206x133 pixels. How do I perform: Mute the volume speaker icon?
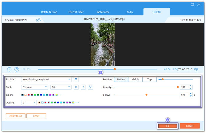[196, 69]
